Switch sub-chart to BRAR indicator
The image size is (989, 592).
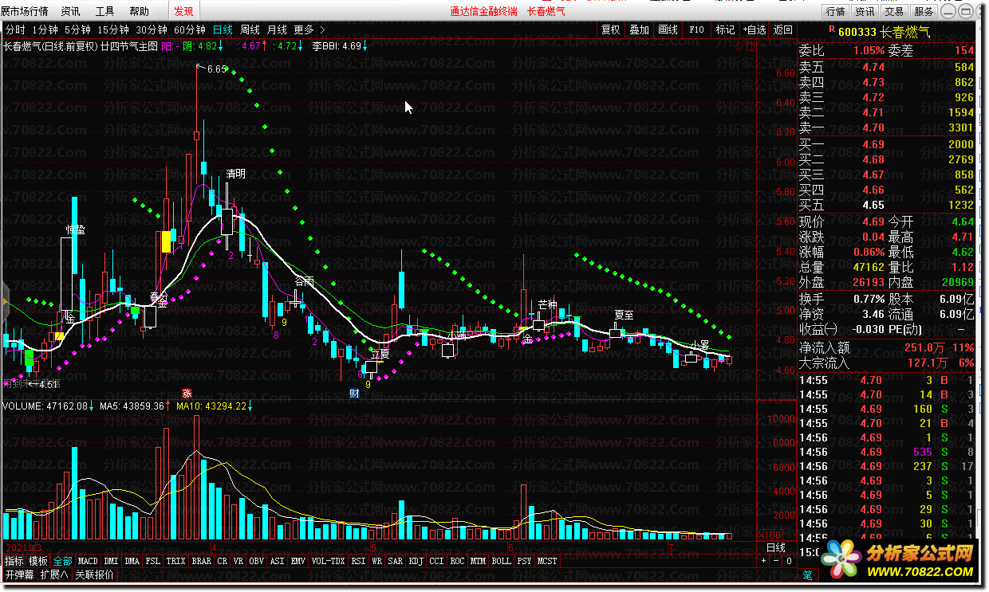point(202,561)
